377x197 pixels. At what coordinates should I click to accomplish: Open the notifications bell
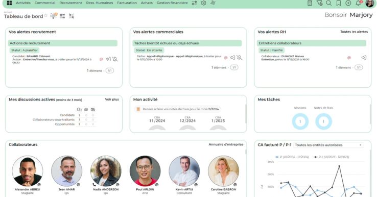tap(358, 3)
